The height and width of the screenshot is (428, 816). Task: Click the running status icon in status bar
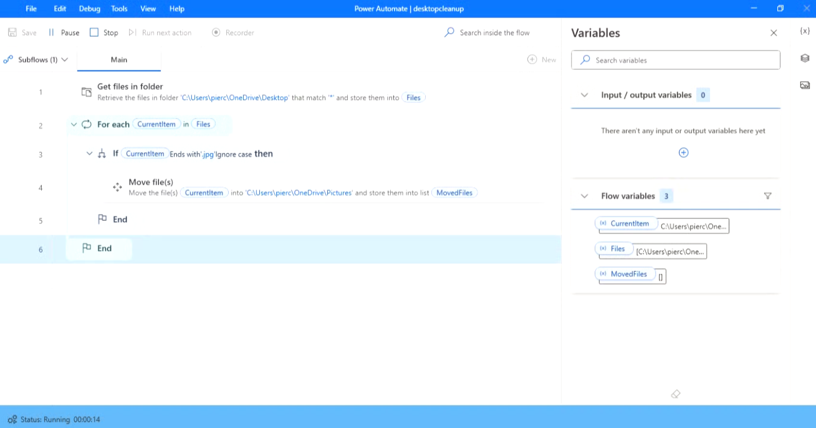tap(12, 419)
